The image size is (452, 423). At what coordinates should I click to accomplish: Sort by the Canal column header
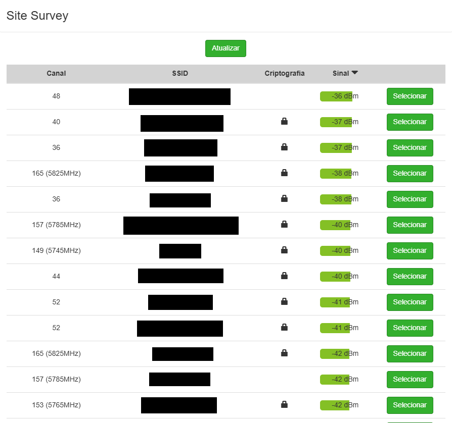click(x=56, y=73)
